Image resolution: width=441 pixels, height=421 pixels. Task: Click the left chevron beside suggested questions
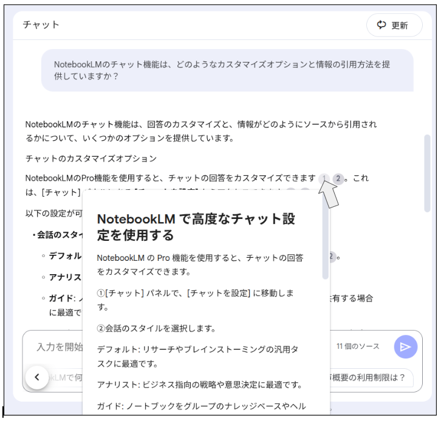tap(37, 377)
